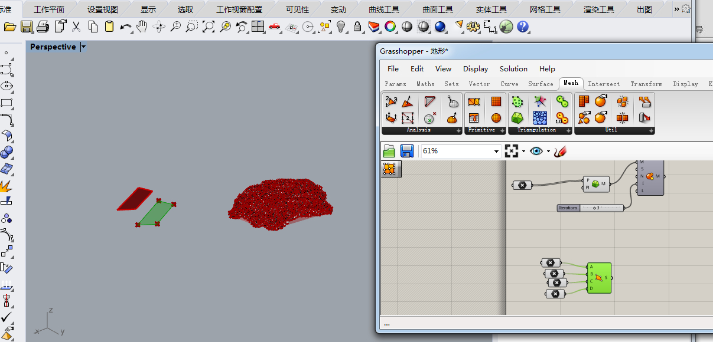
Task: Select the Rotate view tool
Action: (159, 27)
